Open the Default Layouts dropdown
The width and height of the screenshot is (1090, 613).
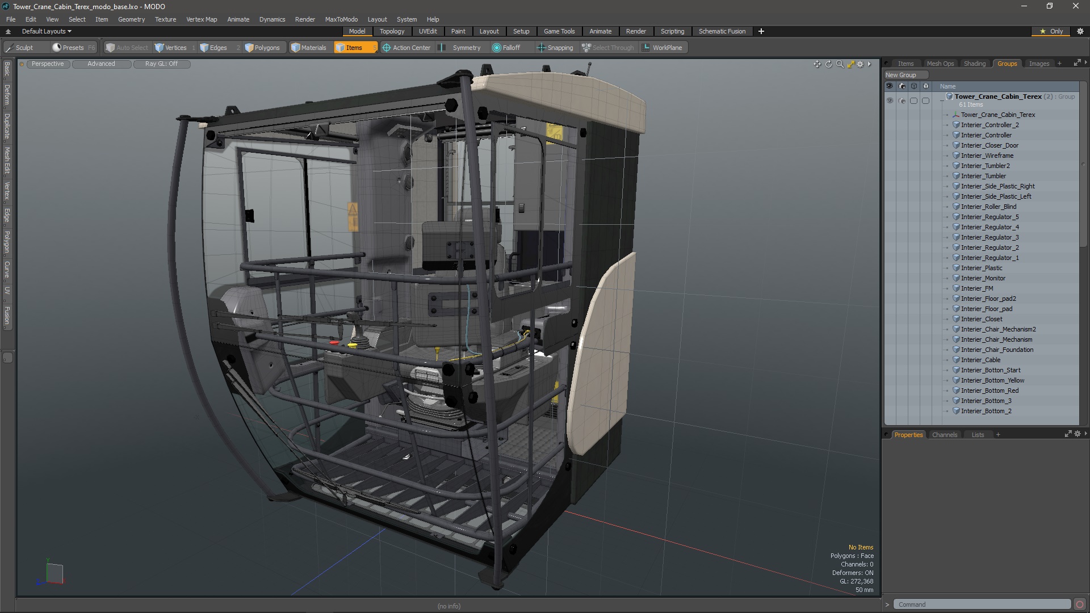click(47, 31)
